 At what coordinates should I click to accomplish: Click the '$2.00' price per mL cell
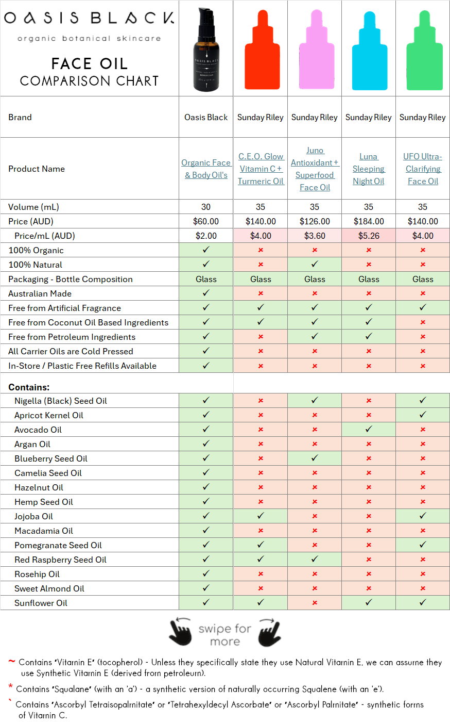(x=206, y=236)
